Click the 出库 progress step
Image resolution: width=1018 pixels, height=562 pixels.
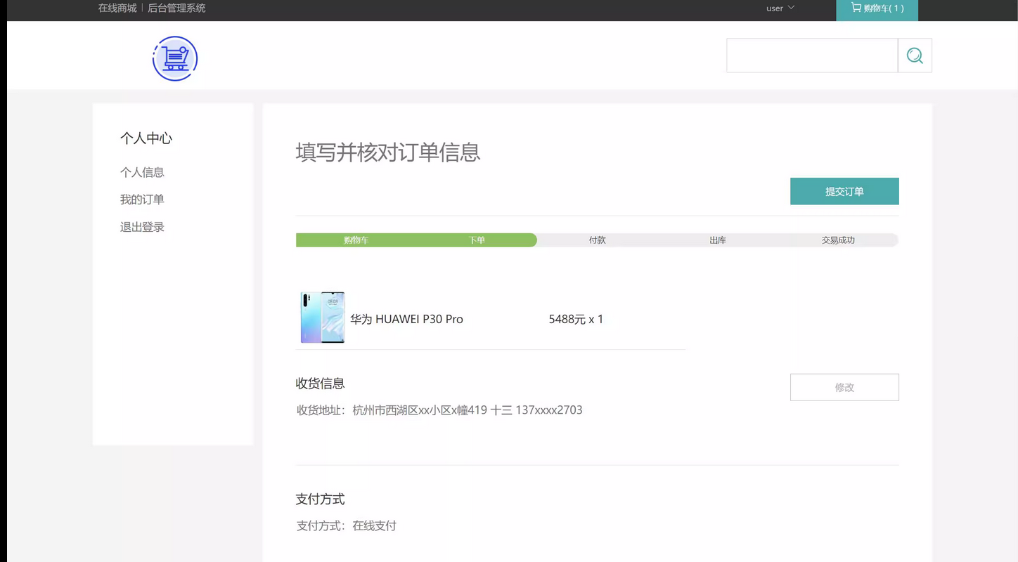point(718,240)
